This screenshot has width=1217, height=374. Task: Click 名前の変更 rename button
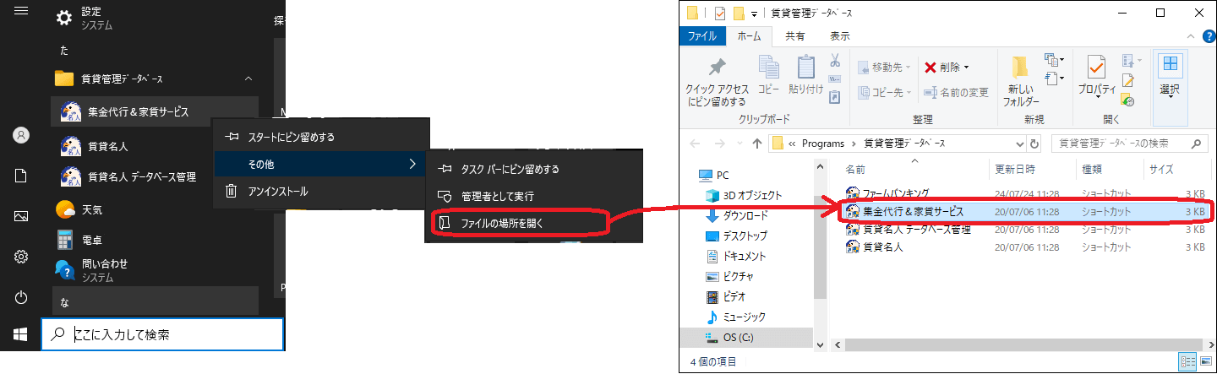(956, 93)
